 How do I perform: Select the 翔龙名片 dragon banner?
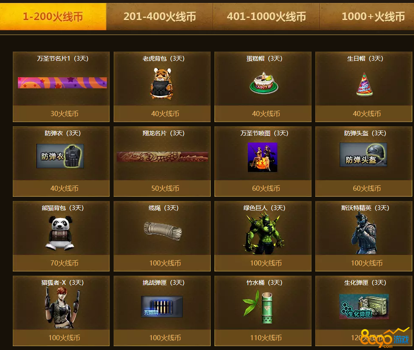[162, 157]
